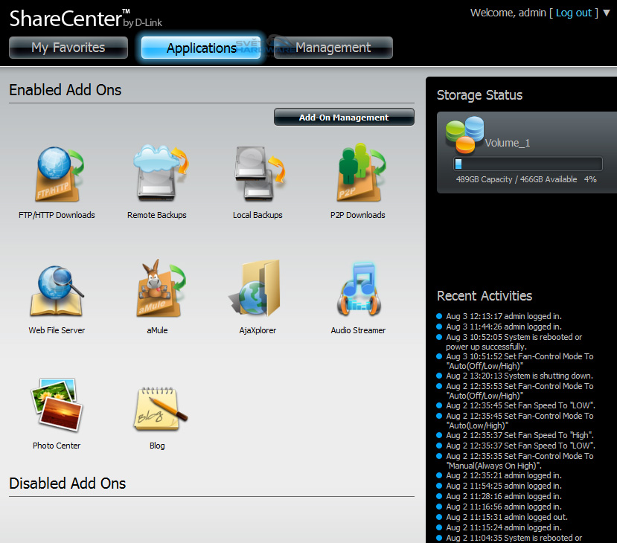The image size is (617, 543).
Task: Open the Audio Streamer app
Action: (358, 291)
